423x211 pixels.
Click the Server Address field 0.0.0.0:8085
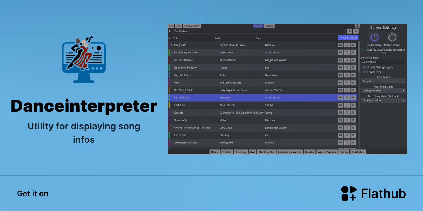384,62
